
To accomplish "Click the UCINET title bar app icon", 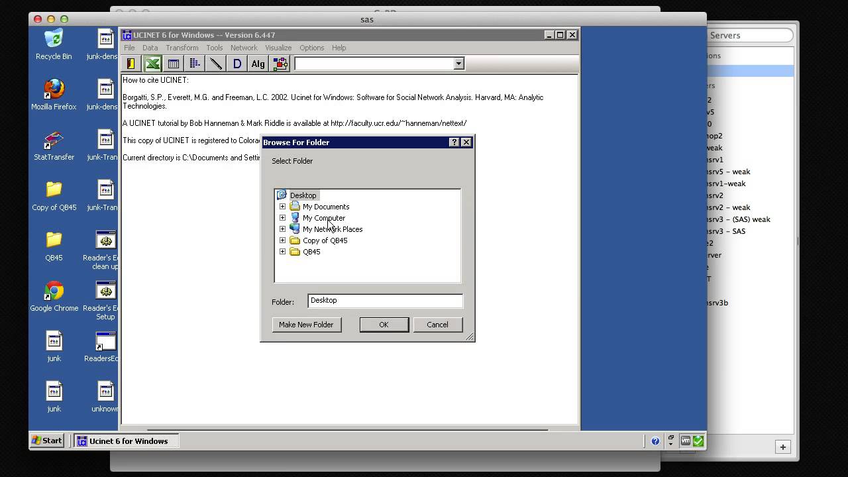I will (127, 35).
